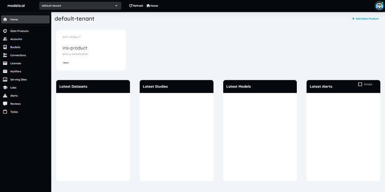The height and width of the screenshot is (192, 385).
Task: Open the user avatar profile
Action: coord(379,6)
